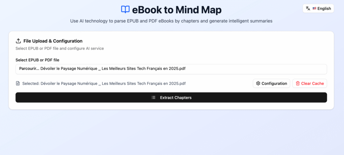Click the list icon in Extract Chapters
The image size is (344, 155).
[154, 98]
